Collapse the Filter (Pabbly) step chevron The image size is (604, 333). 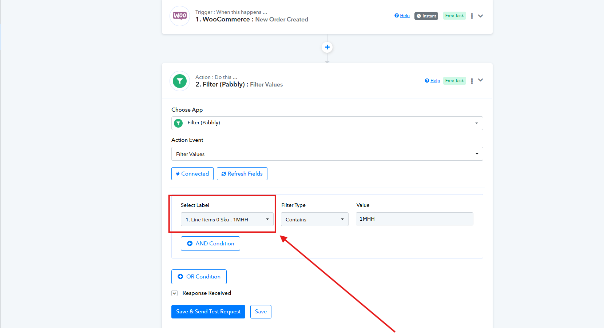coord(481,80)
